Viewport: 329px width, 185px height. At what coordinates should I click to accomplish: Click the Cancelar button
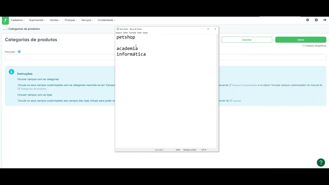coord(247,40)
